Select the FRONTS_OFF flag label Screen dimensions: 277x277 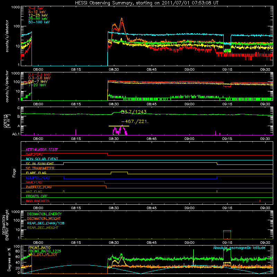pos(37,196)
